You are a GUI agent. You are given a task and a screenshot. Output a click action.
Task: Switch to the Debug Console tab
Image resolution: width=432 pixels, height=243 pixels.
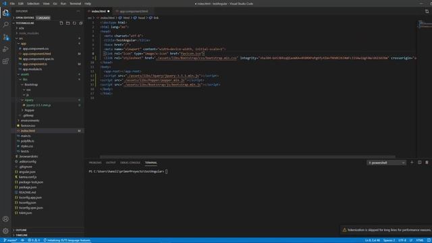(x=130, y=163)
